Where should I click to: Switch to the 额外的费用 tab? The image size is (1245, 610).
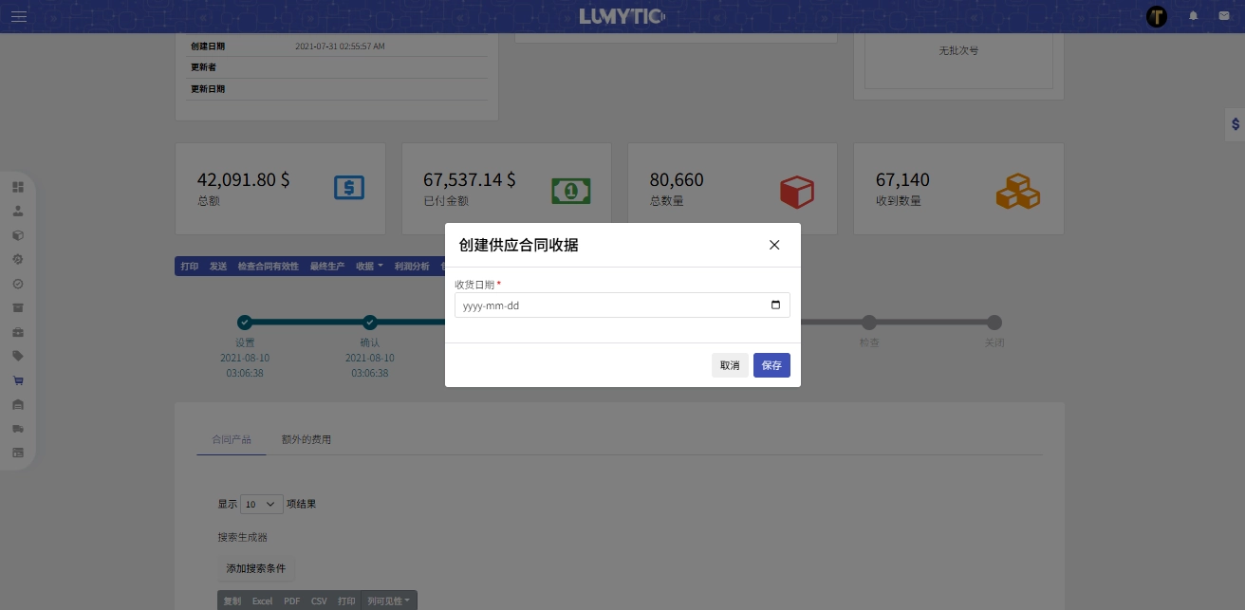[x=305, y=439]
